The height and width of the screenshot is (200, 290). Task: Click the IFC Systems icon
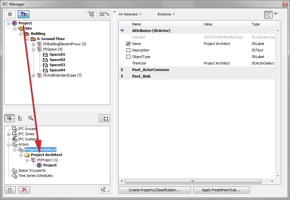(x=15, y=139)
